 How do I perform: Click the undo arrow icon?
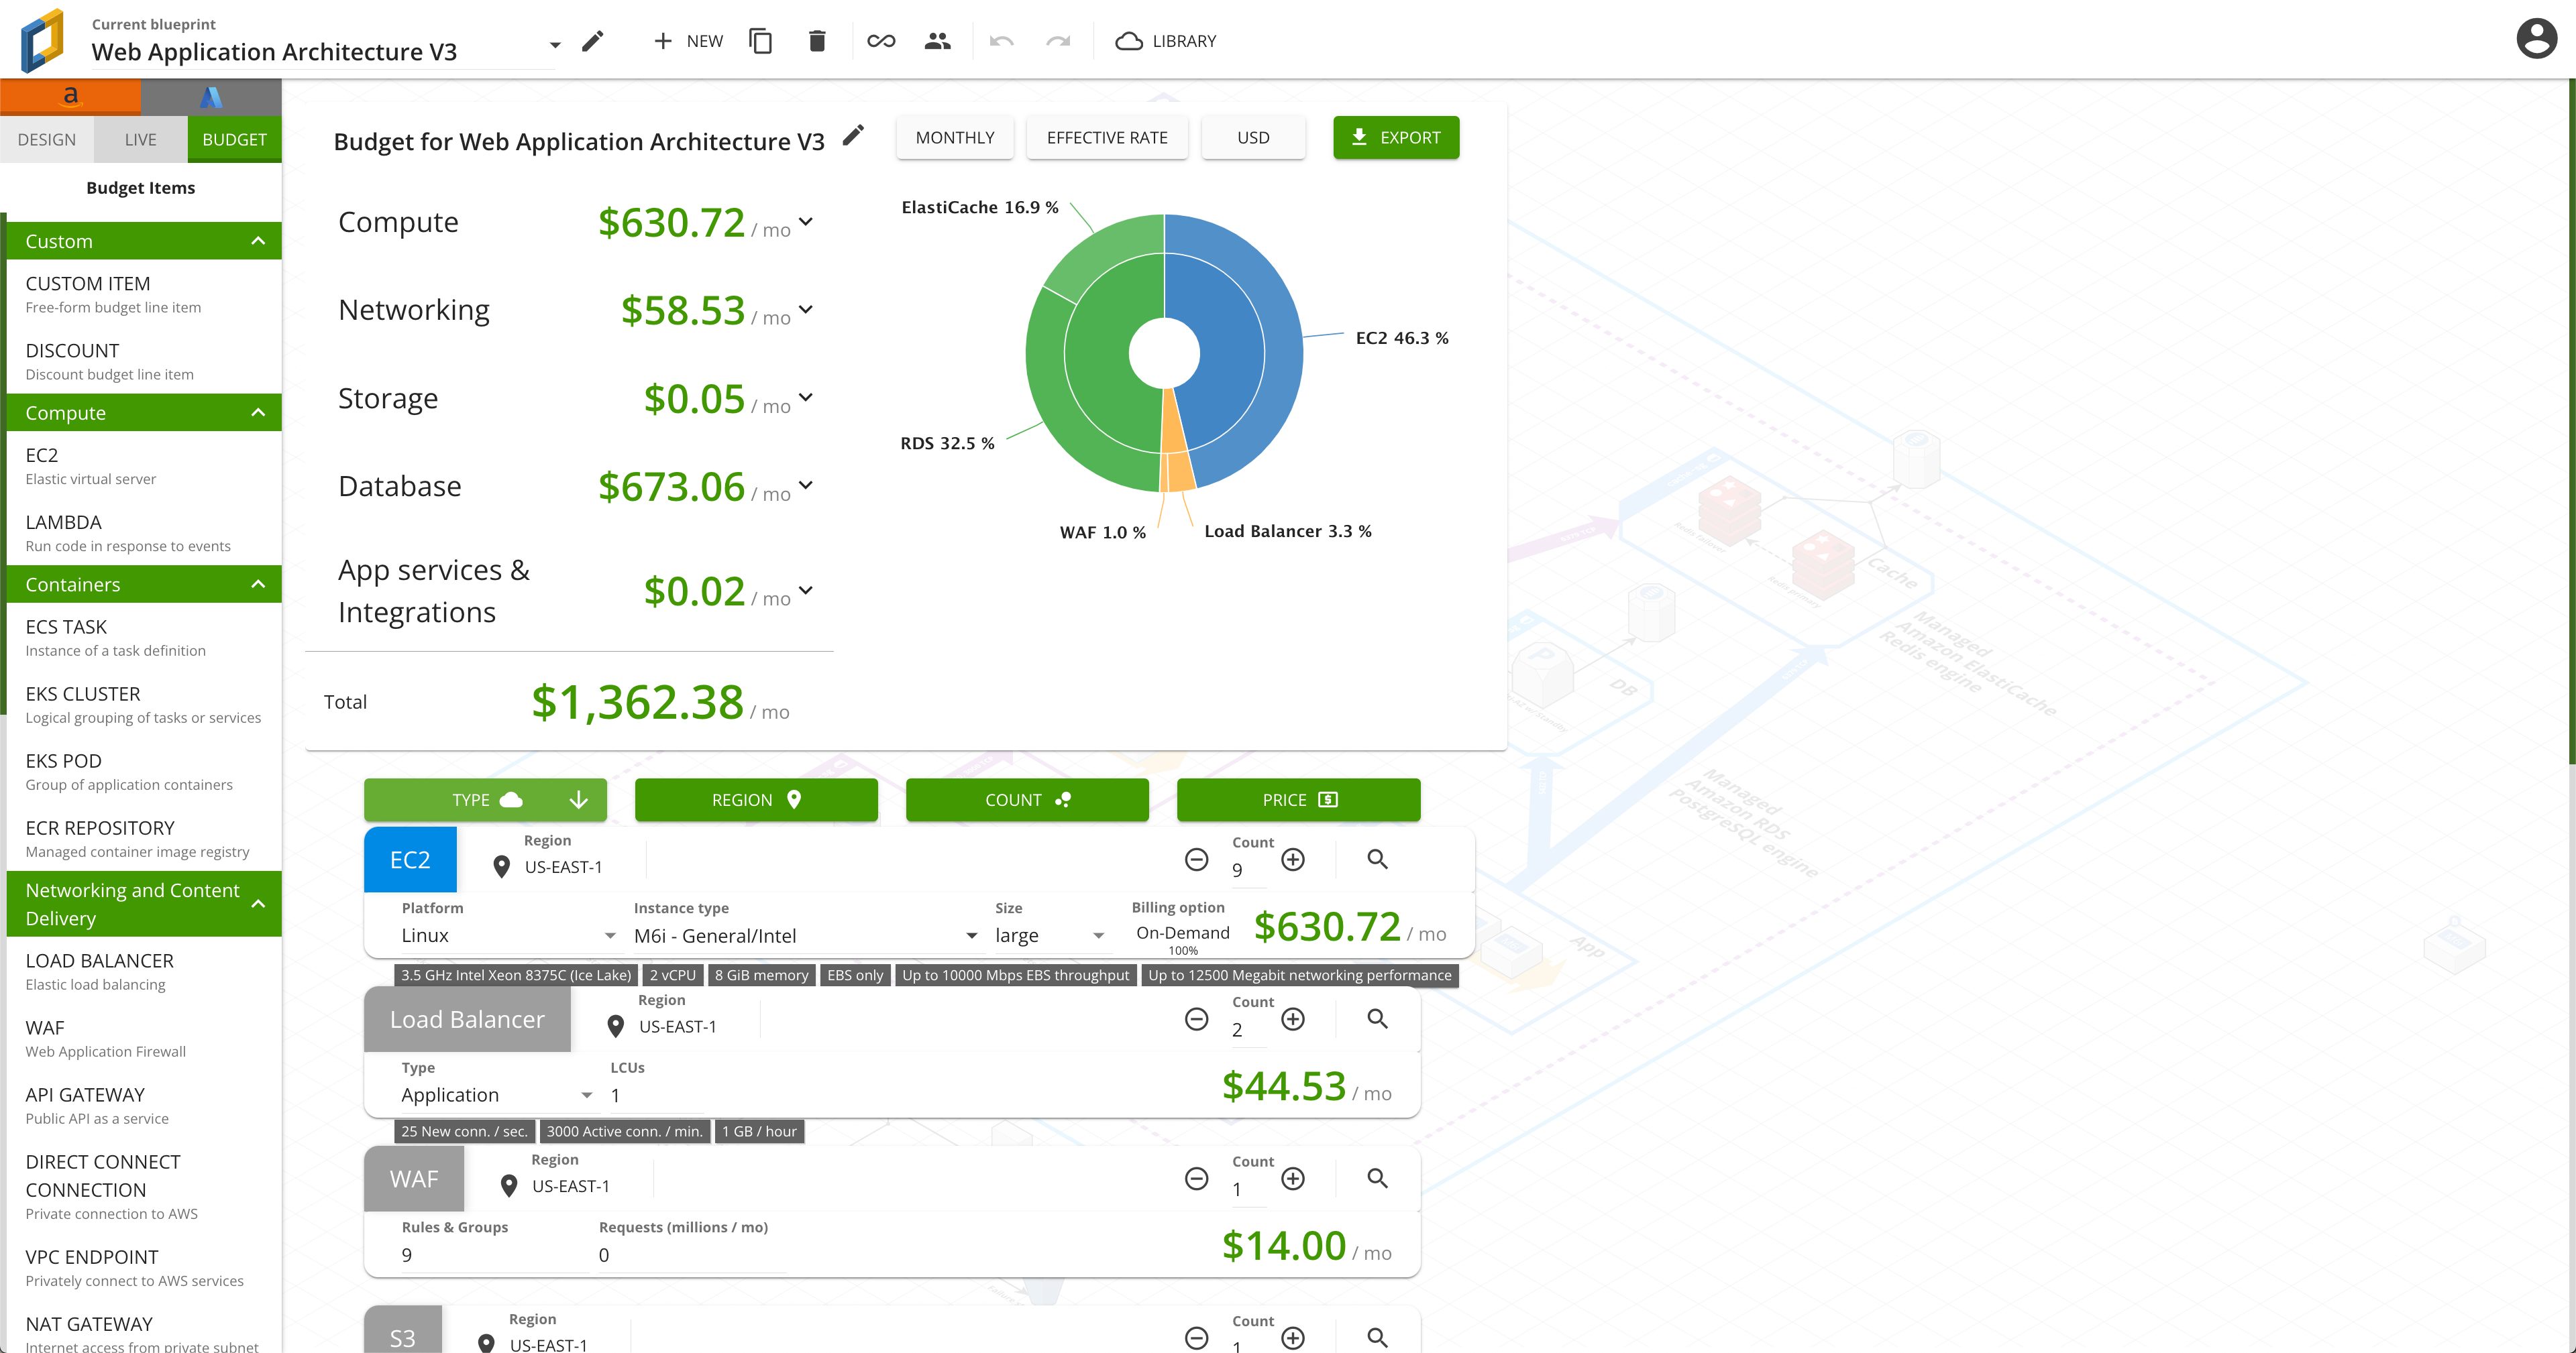pyautogui.click(x=1001, y=41)
